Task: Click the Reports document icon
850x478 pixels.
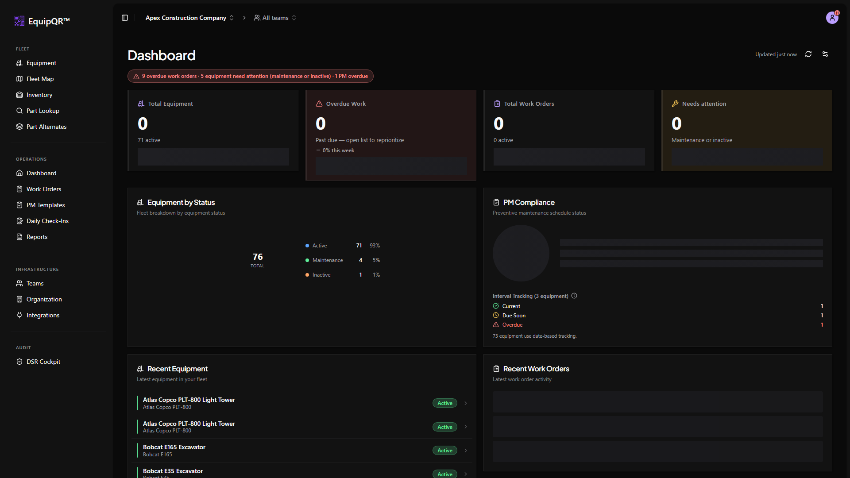Action: click(x=19, y=237)
